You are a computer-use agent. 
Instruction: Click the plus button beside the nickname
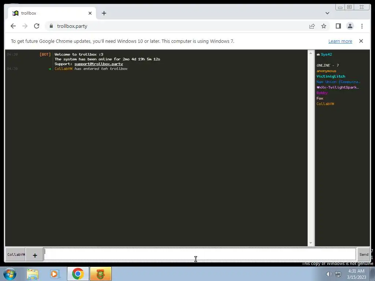pos(35,255)
